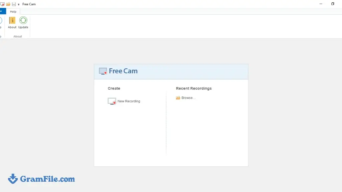The height and width of the screenshot is (192, 342).
Task: Click the open folder icon in the quick access toolbar
Action: point(8,4)
